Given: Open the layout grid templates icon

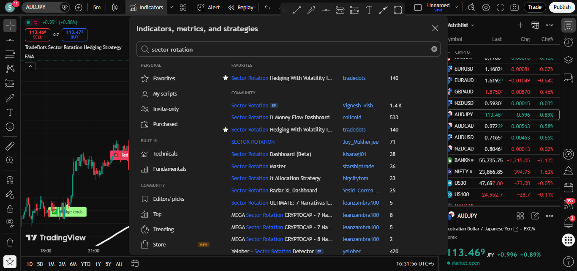Looking at the screenshot, I should (183, 7).
